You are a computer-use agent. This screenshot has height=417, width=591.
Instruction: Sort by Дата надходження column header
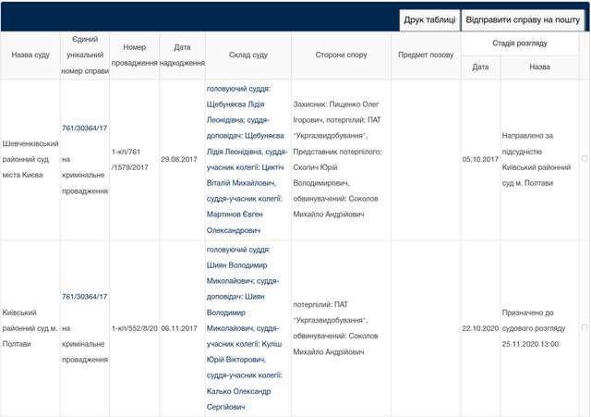pos(182,55)
